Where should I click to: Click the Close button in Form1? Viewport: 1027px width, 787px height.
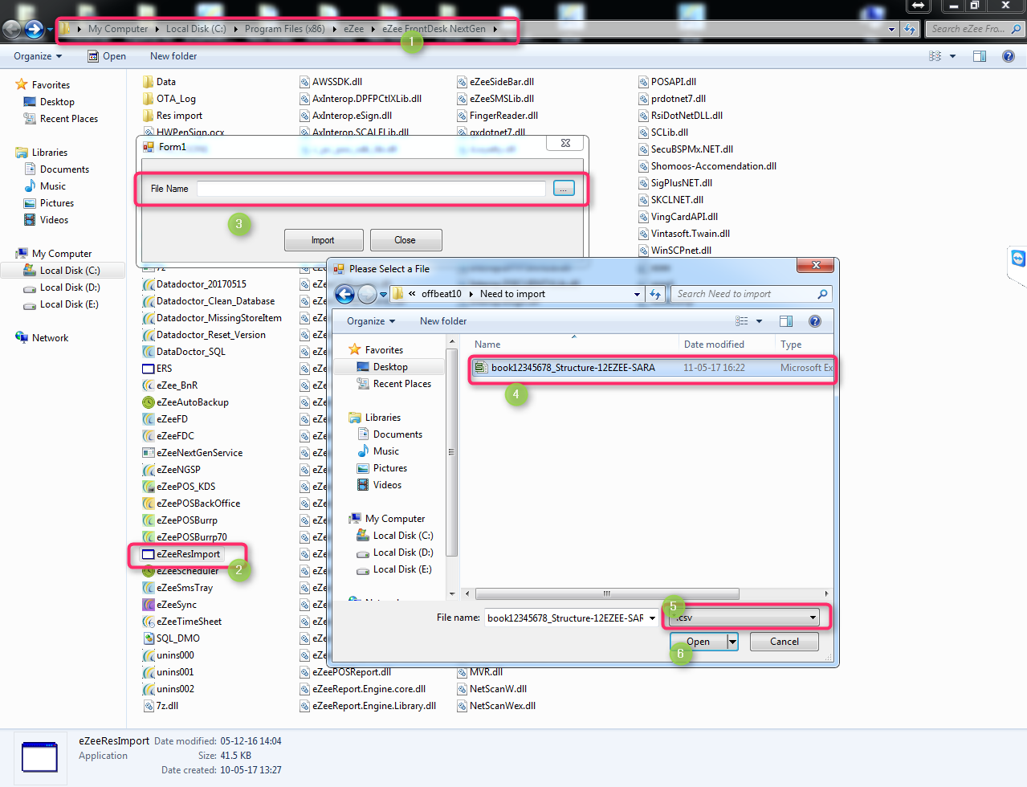point(405,240)
